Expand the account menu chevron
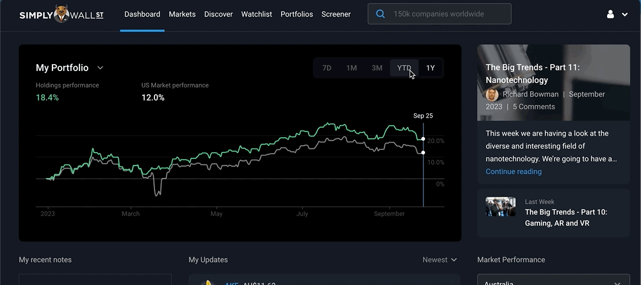The image size is (641, 285). [x=625, y=15]
